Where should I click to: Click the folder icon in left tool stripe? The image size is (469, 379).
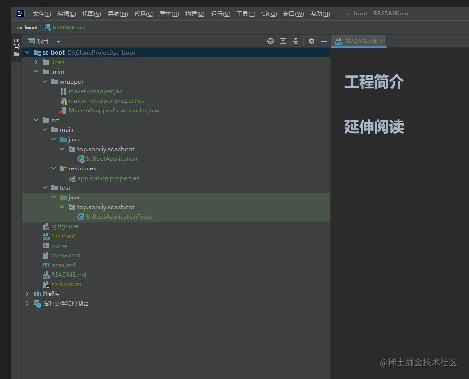[17, 54]
